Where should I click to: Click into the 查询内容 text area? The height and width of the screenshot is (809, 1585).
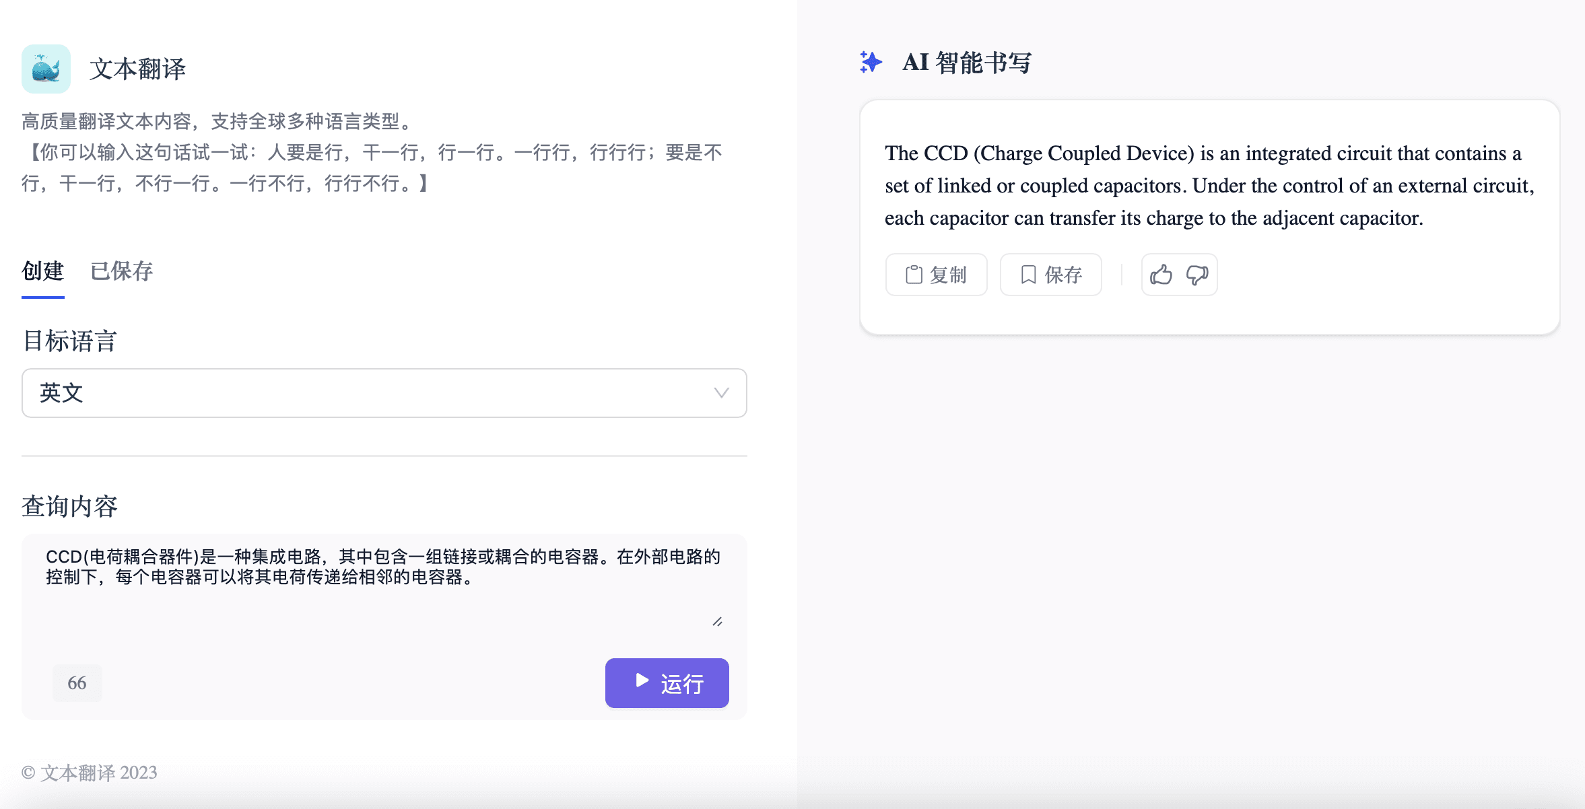click(x=384, y=592)
